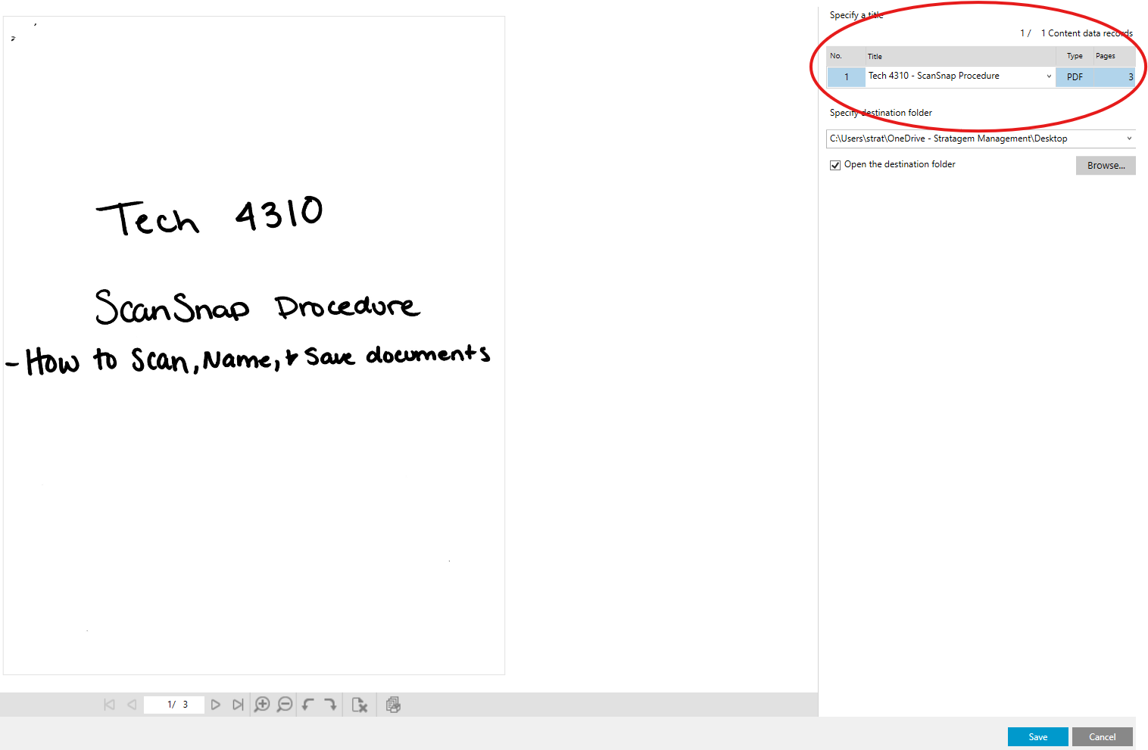Rotate the page clockwise
Image resolution: width=1148 pixels, height=750 pixels.
(x=330, y=705)
